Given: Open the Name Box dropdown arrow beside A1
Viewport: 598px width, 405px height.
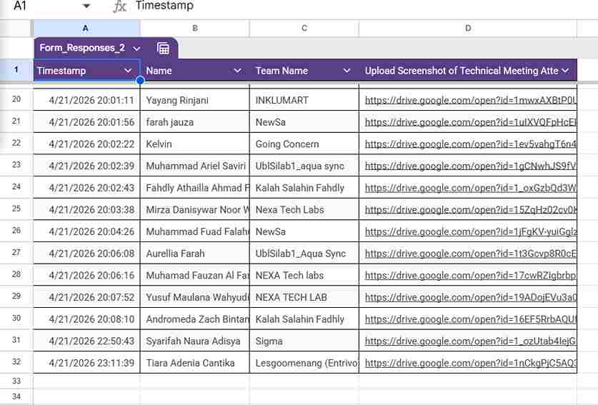Looking at the screenshot, I should coord(86,6).
